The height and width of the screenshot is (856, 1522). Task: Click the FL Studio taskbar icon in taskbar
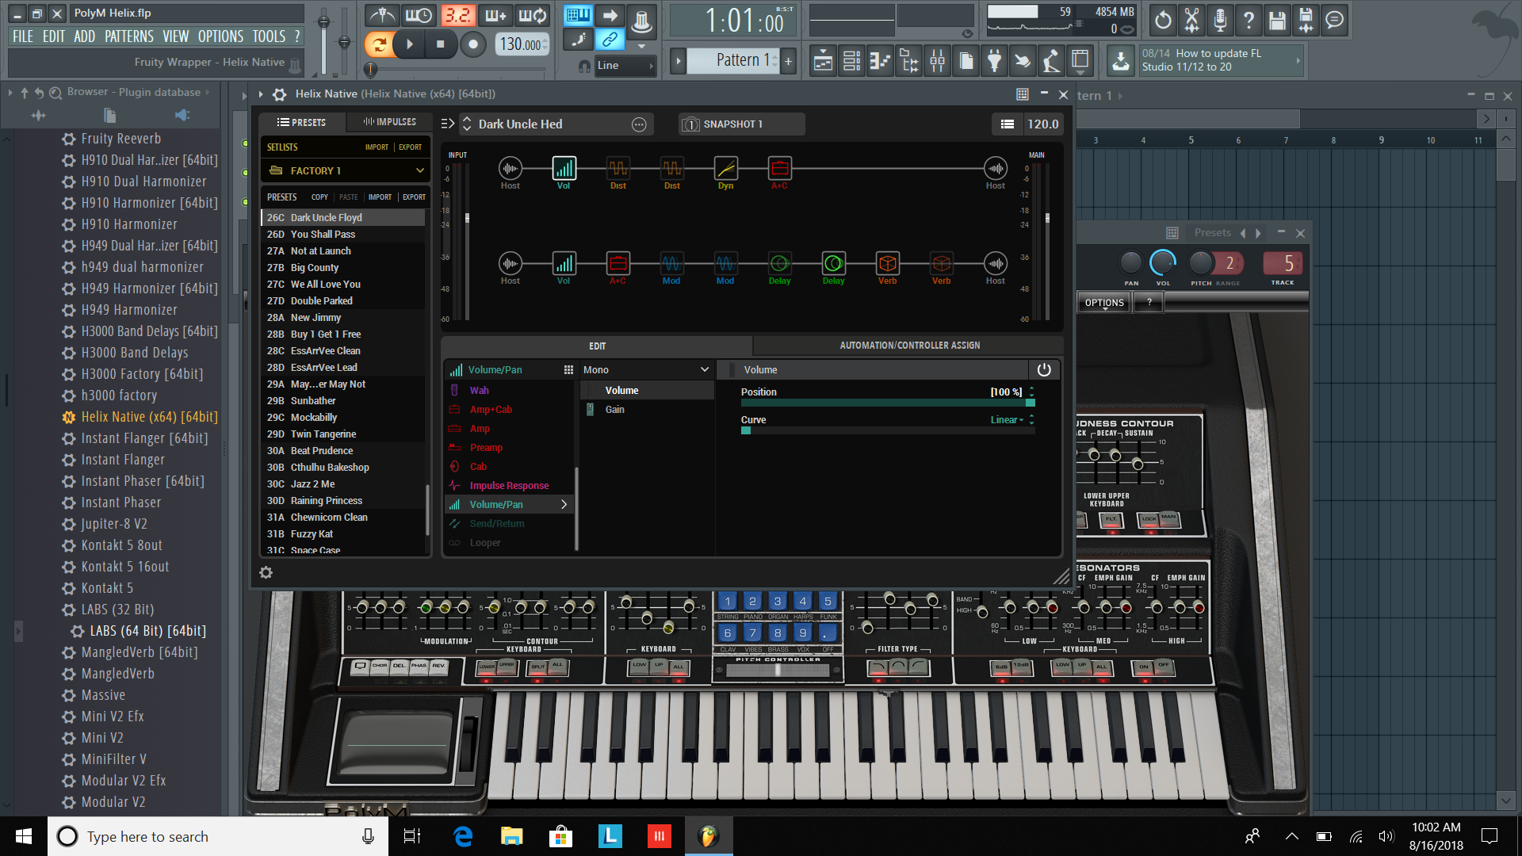click(x=706, y=836)
